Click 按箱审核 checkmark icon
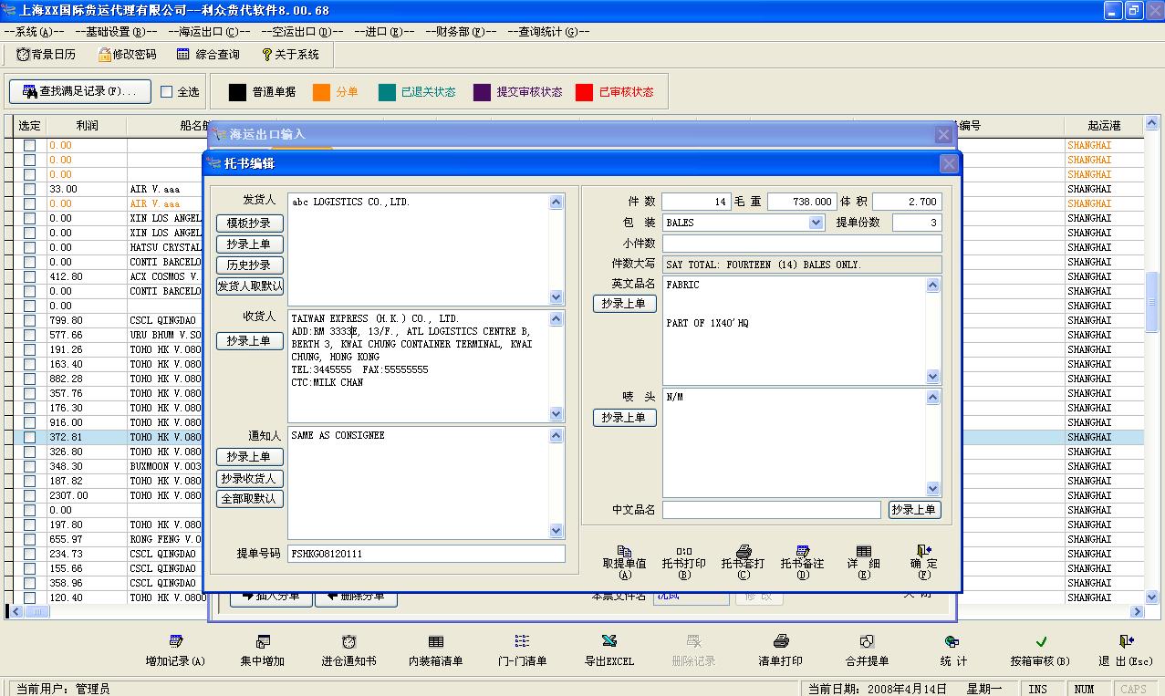 click(1041, 642)
